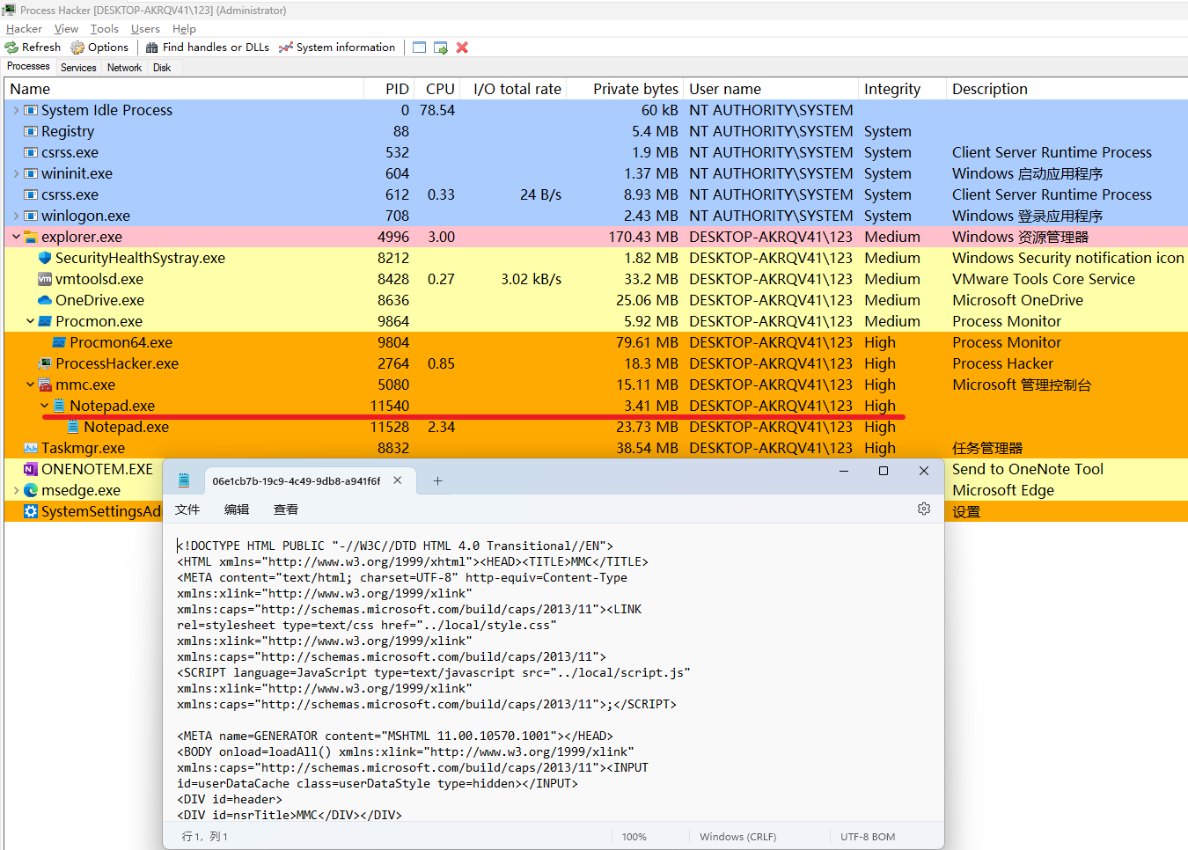The height and width of the screenshot is (850, 1188).
Task: Click into the Notepad text at DOCTYPE line
Action: tap(394, 546)
